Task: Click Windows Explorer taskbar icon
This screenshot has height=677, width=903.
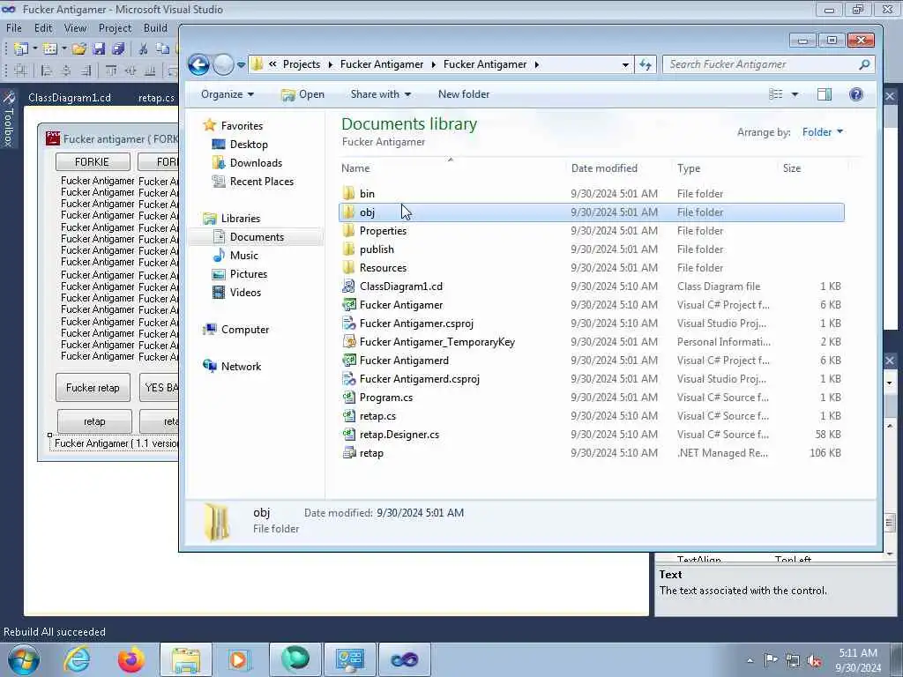Action: point(185,659)
